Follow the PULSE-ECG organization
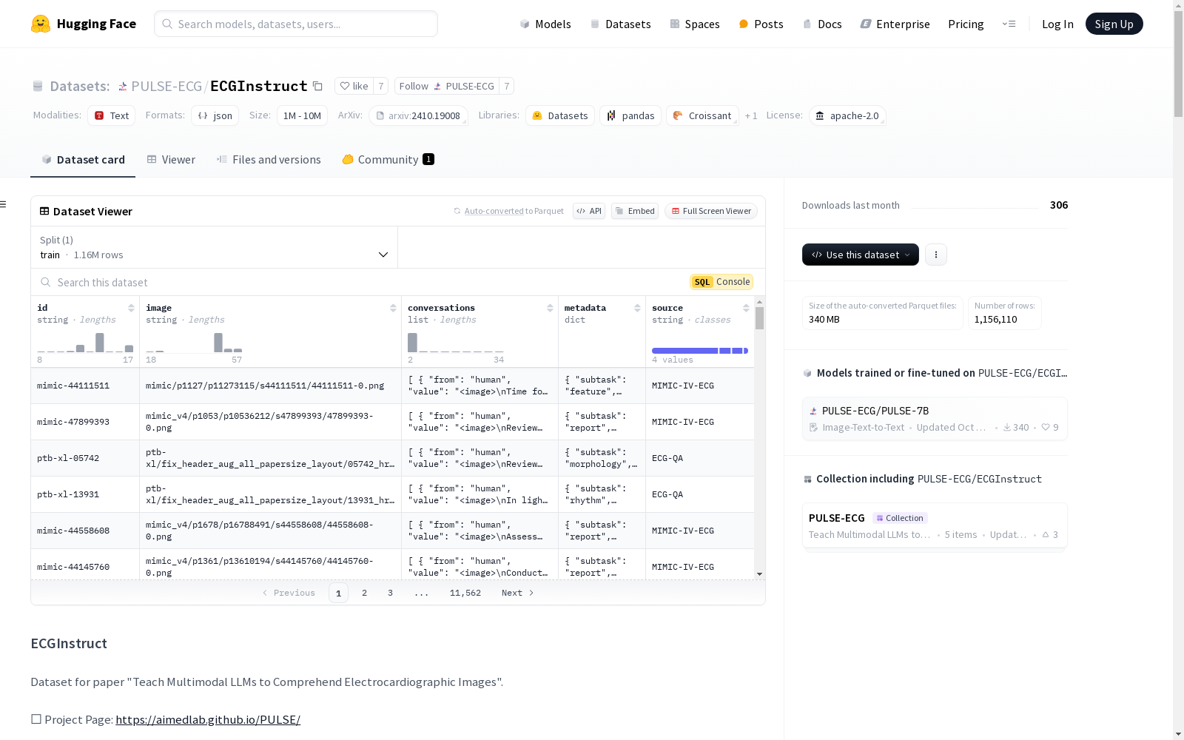The width and height of the screenshot is (1184, 740). (x=446, y=86)
